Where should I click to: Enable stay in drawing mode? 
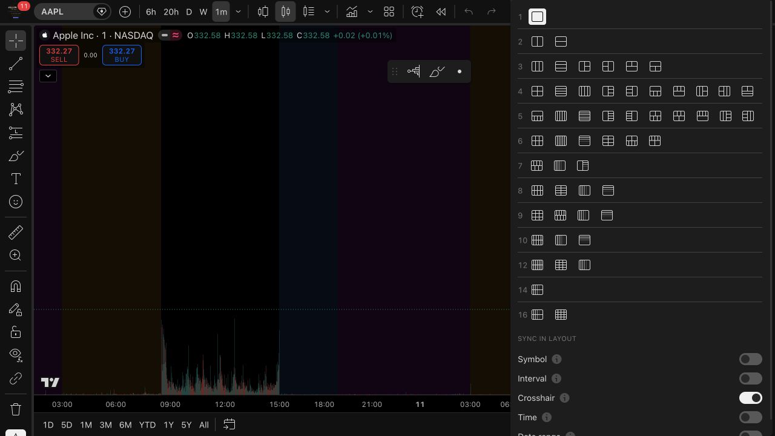[16, 309]
